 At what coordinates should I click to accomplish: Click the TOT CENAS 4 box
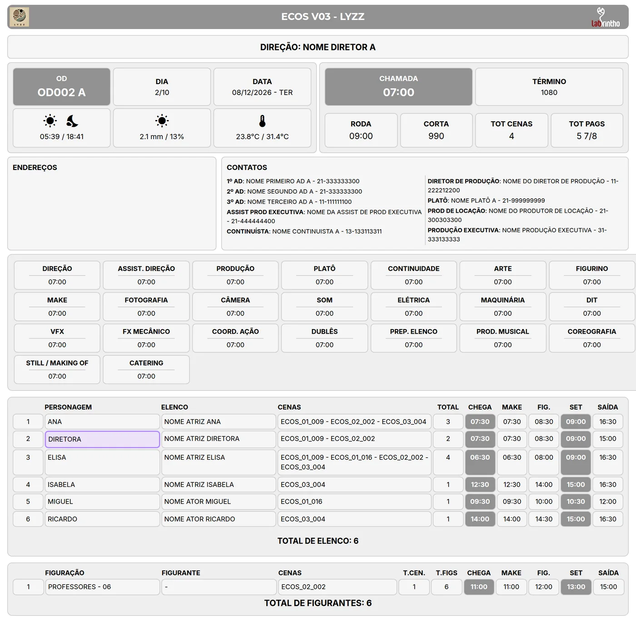[512, 130]
